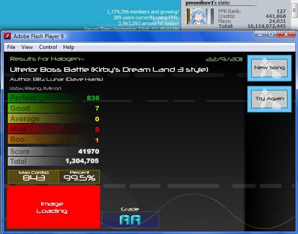
Task: Click the Perfect count 836
Action: 93,98
